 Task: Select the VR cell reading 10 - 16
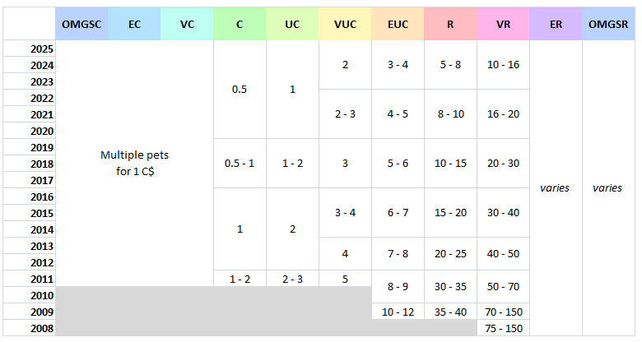pyautogui.click(x=503, y=65)
